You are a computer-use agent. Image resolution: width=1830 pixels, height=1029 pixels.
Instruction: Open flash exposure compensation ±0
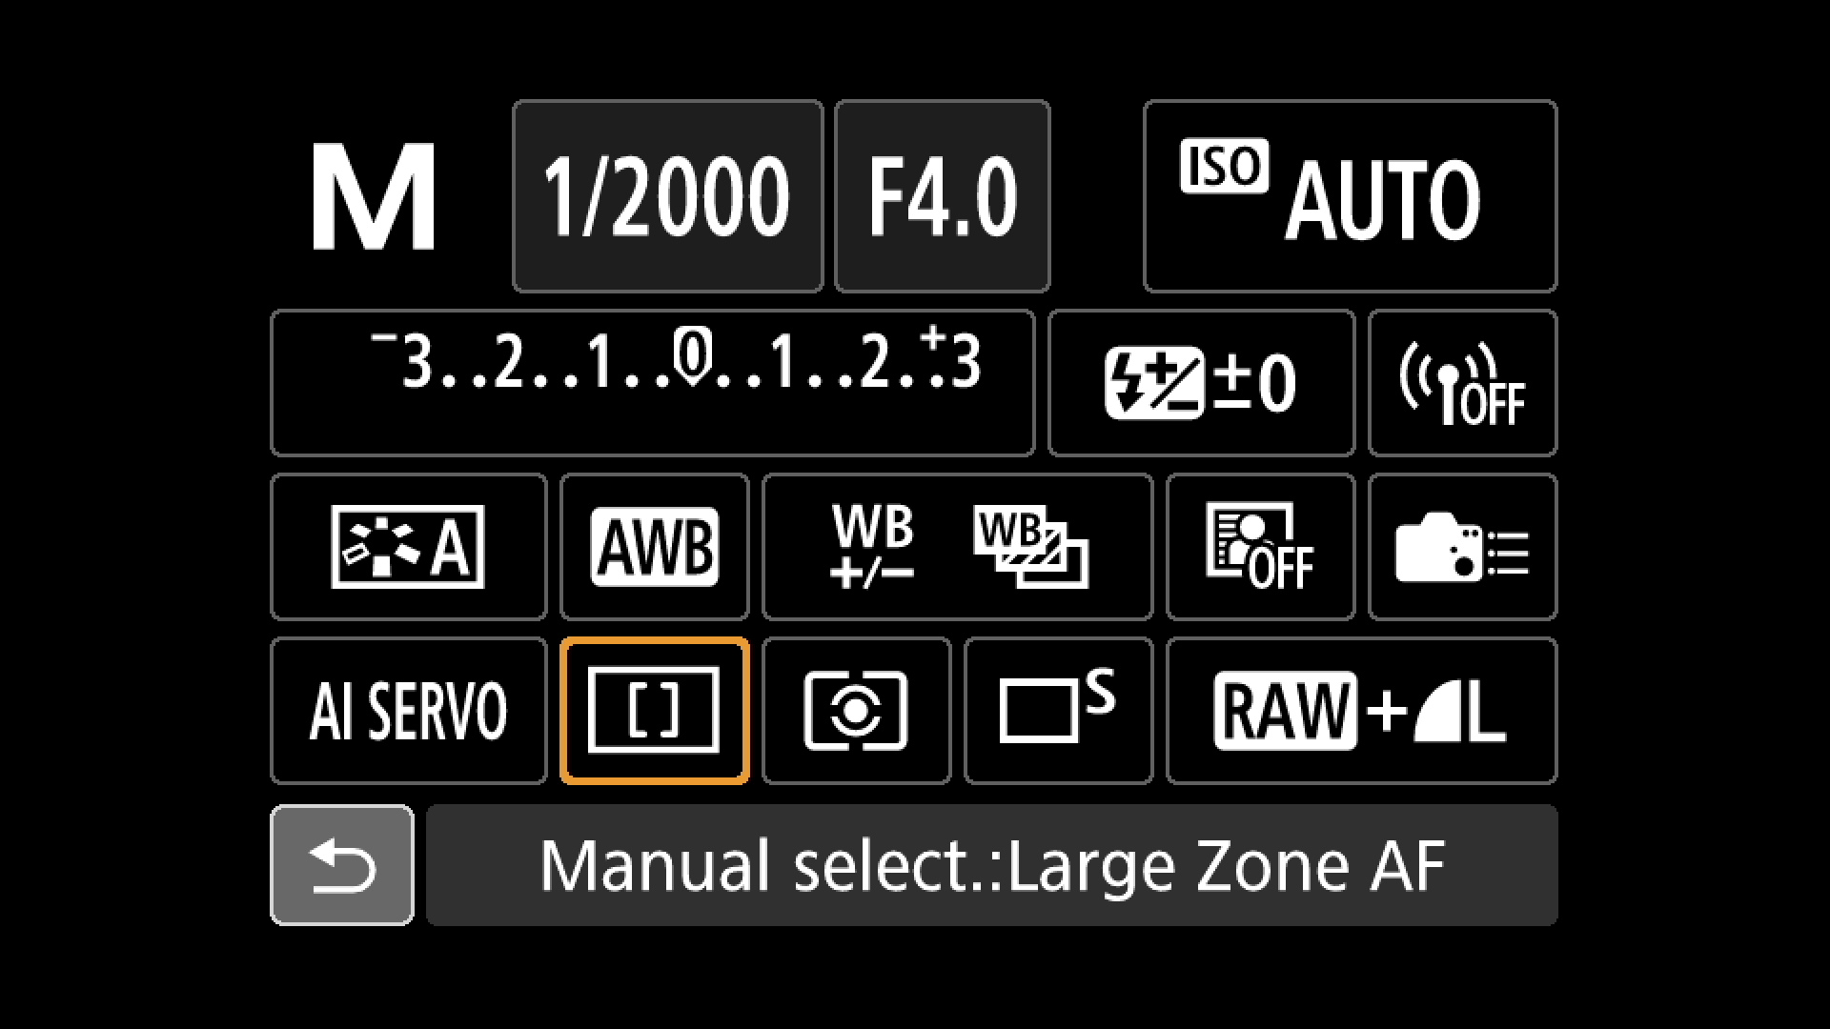[x=1202, y=383]
